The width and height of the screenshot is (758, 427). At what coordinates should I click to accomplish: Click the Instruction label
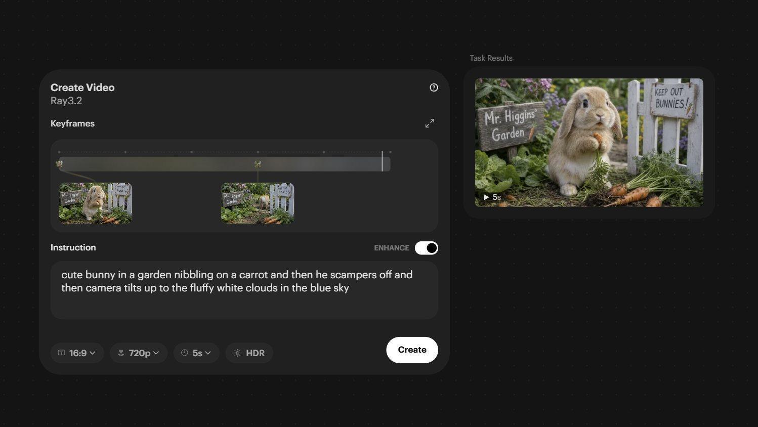tap(73, 247)
